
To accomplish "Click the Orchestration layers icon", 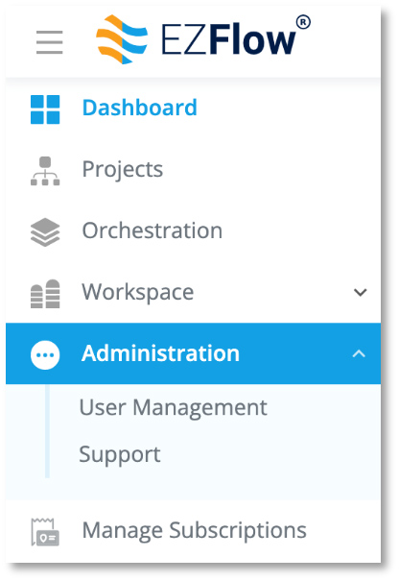I will (45, 232).
